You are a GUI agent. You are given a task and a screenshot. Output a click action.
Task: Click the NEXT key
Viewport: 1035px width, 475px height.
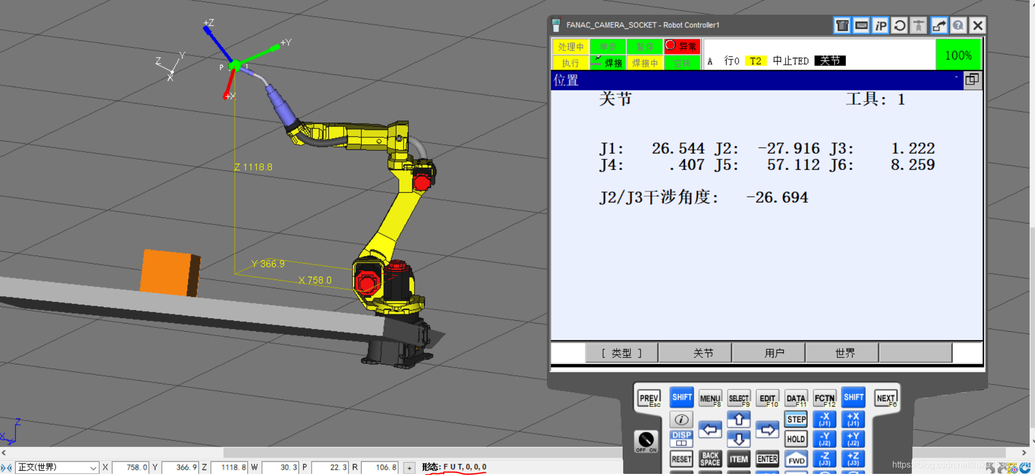pos(886,399)
